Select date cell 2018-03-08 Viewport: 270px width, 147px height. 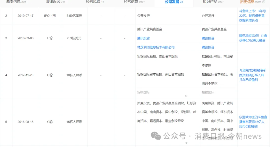click(x=25, y=38)
